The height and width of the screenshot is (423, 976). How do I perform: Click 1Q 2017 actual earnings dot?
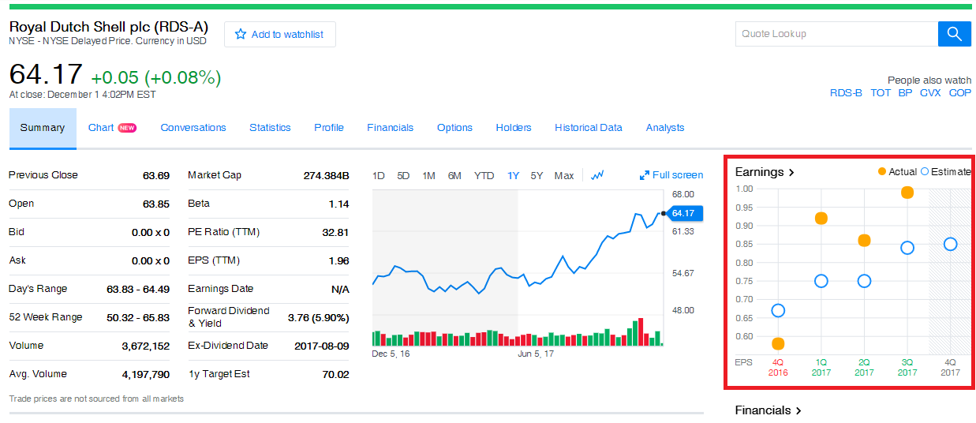click(821, 219)
